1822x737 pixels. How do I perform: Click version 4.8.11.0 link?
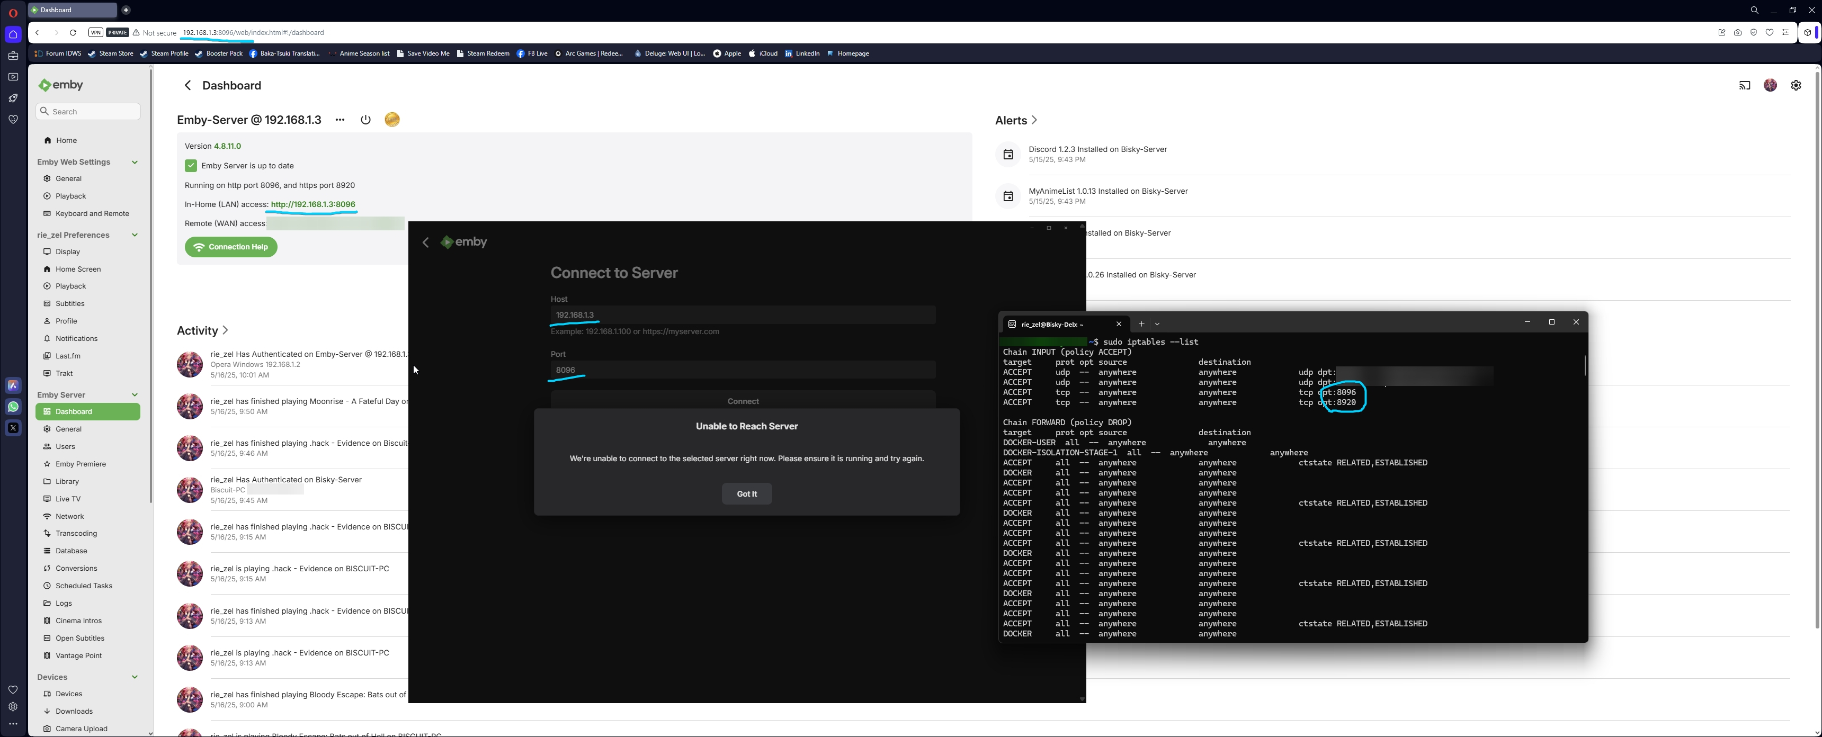click(227, 147)
